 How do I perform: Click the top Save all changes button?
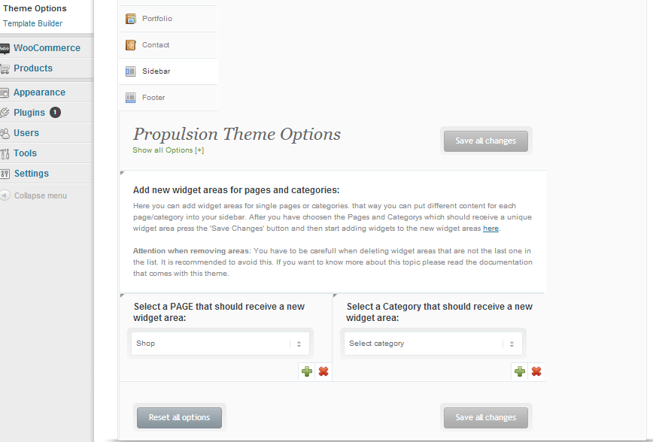coord(485,141)
